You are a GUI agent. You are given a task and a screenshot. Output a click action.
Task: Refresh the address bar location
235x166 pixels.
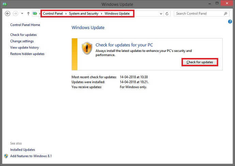click(167, 14)
